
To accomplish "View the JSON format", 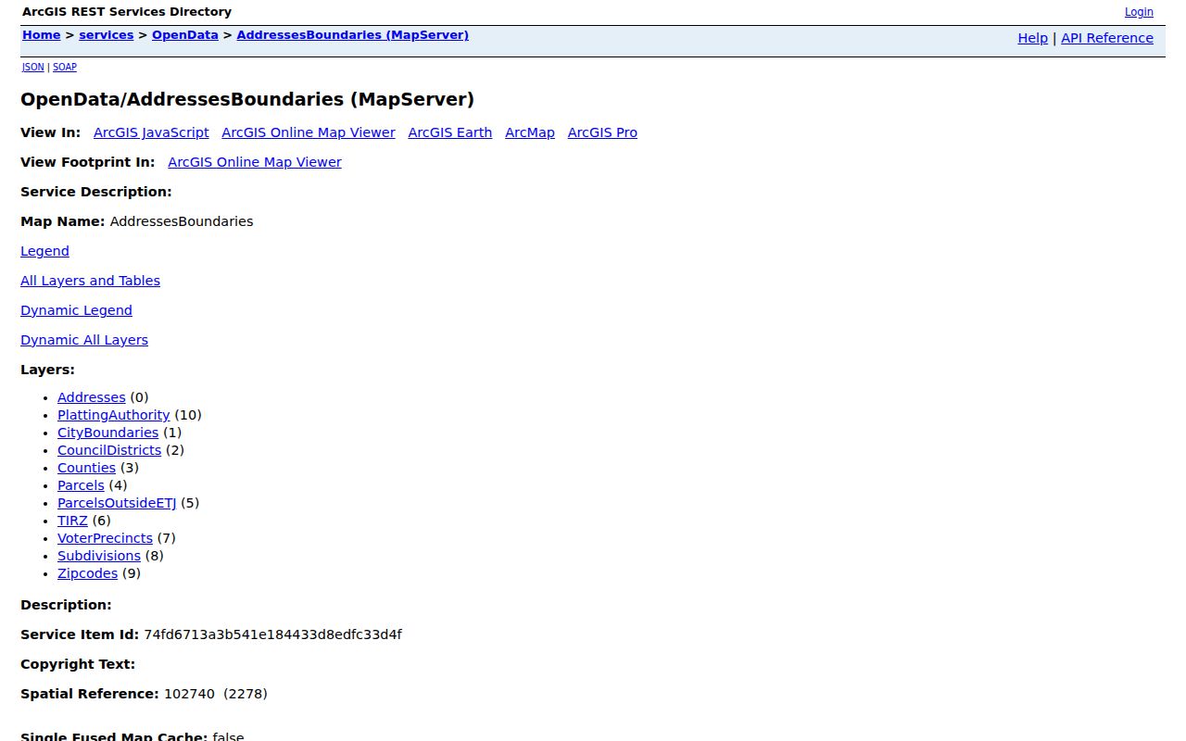I will (33, 67).
